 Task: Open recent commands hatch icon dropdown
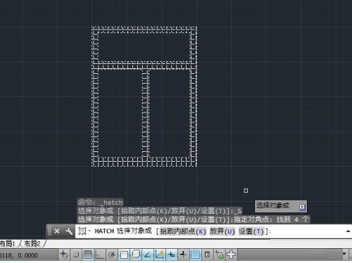(x=84, y=231)
